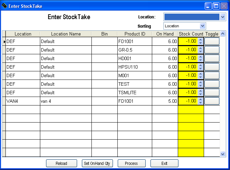Increase stock count for FD1001 DEF row
This screenshot has height=170, width=230.
click(201, 40)
